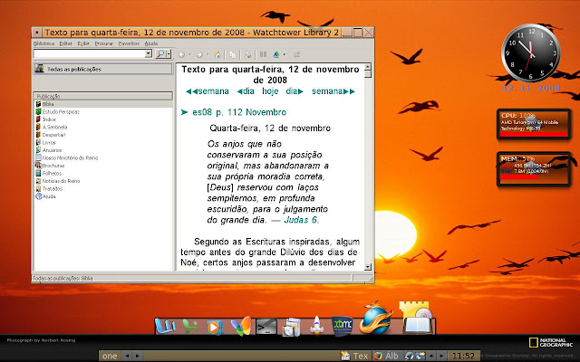Screen dimensions: 580x362
Task: Open the Judas 6 scripture link
Action: click(x=300, y=220)
